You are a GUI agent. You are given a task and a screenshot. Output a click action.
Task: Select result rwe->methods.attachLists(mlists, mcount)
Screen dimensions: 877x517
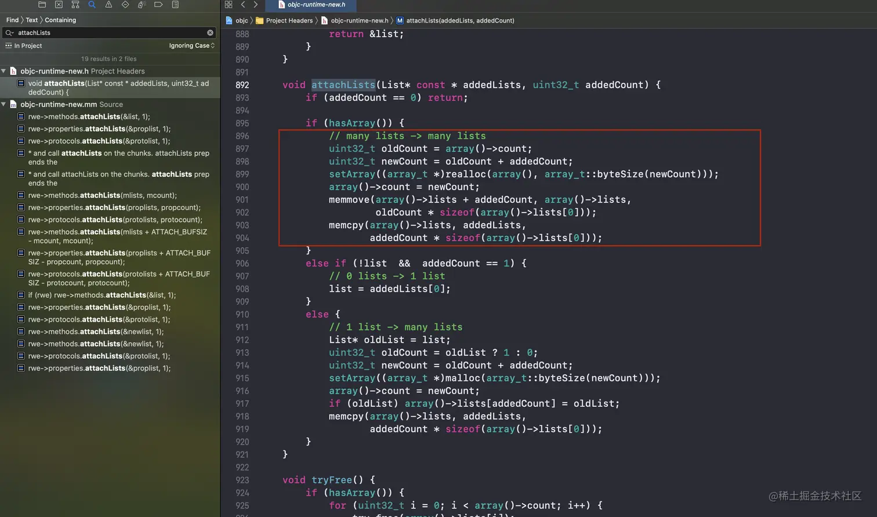pyautogui.click(x=102, y=195)
